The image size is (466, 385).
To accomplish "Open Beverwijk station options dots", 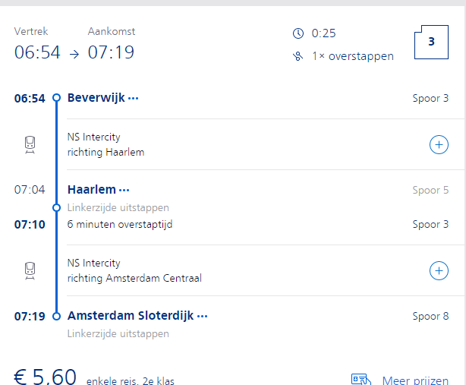I will tap(134, 98).
